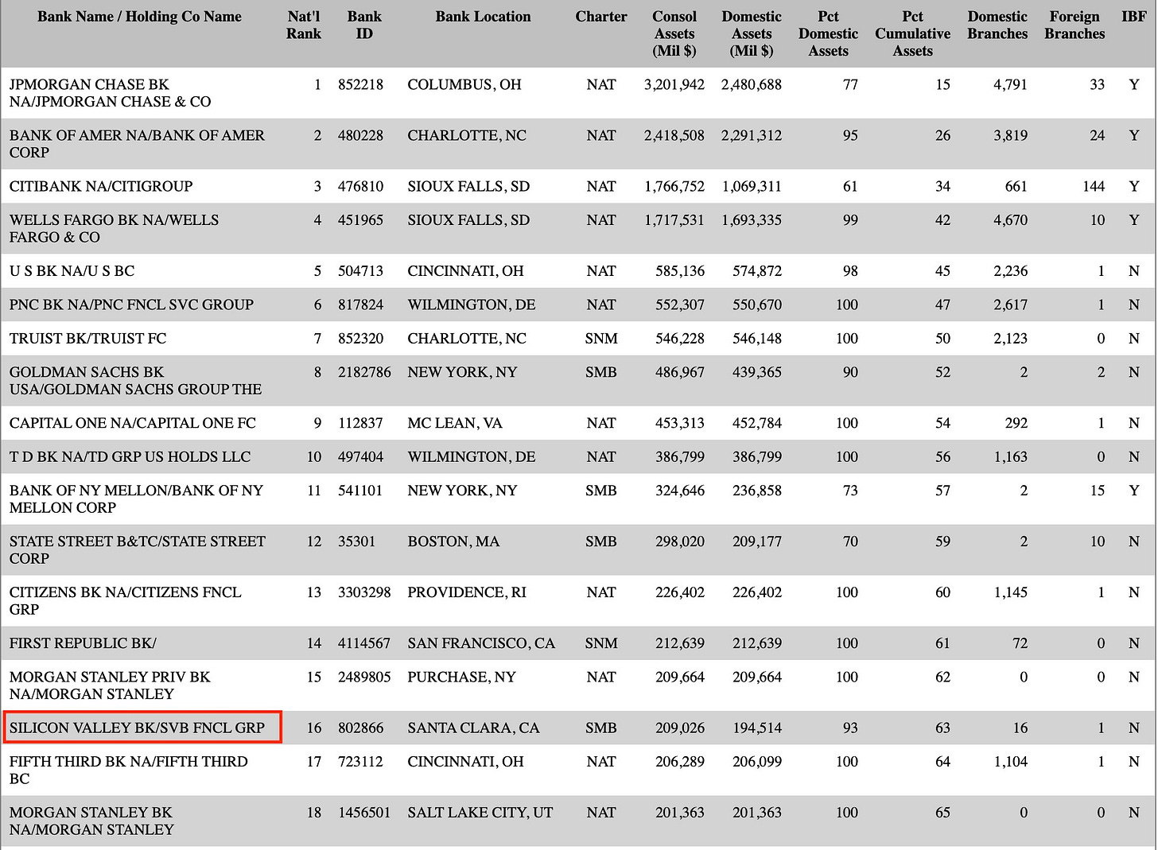Click the location "PROVIDENCE, RI"
This screenshot has height=850, width=1158.
(x=467, y=592)
